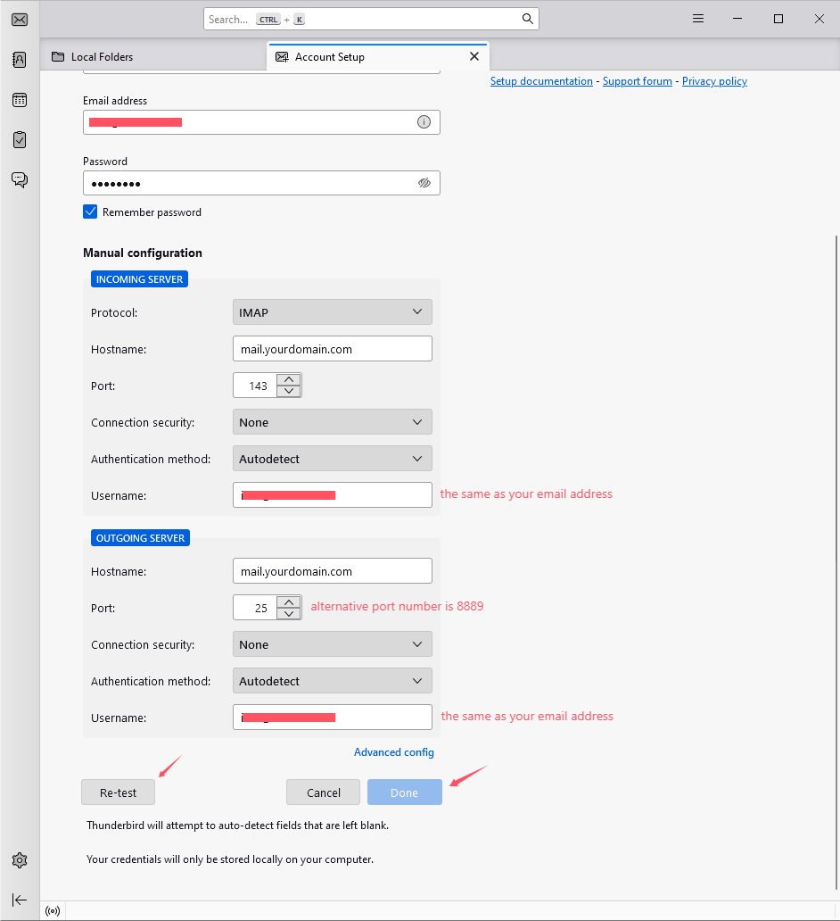Image resolution: width=840 pixels, height=921 pixels.
Task: Open the Setup documentation link
Action: (x=541, y=80)
